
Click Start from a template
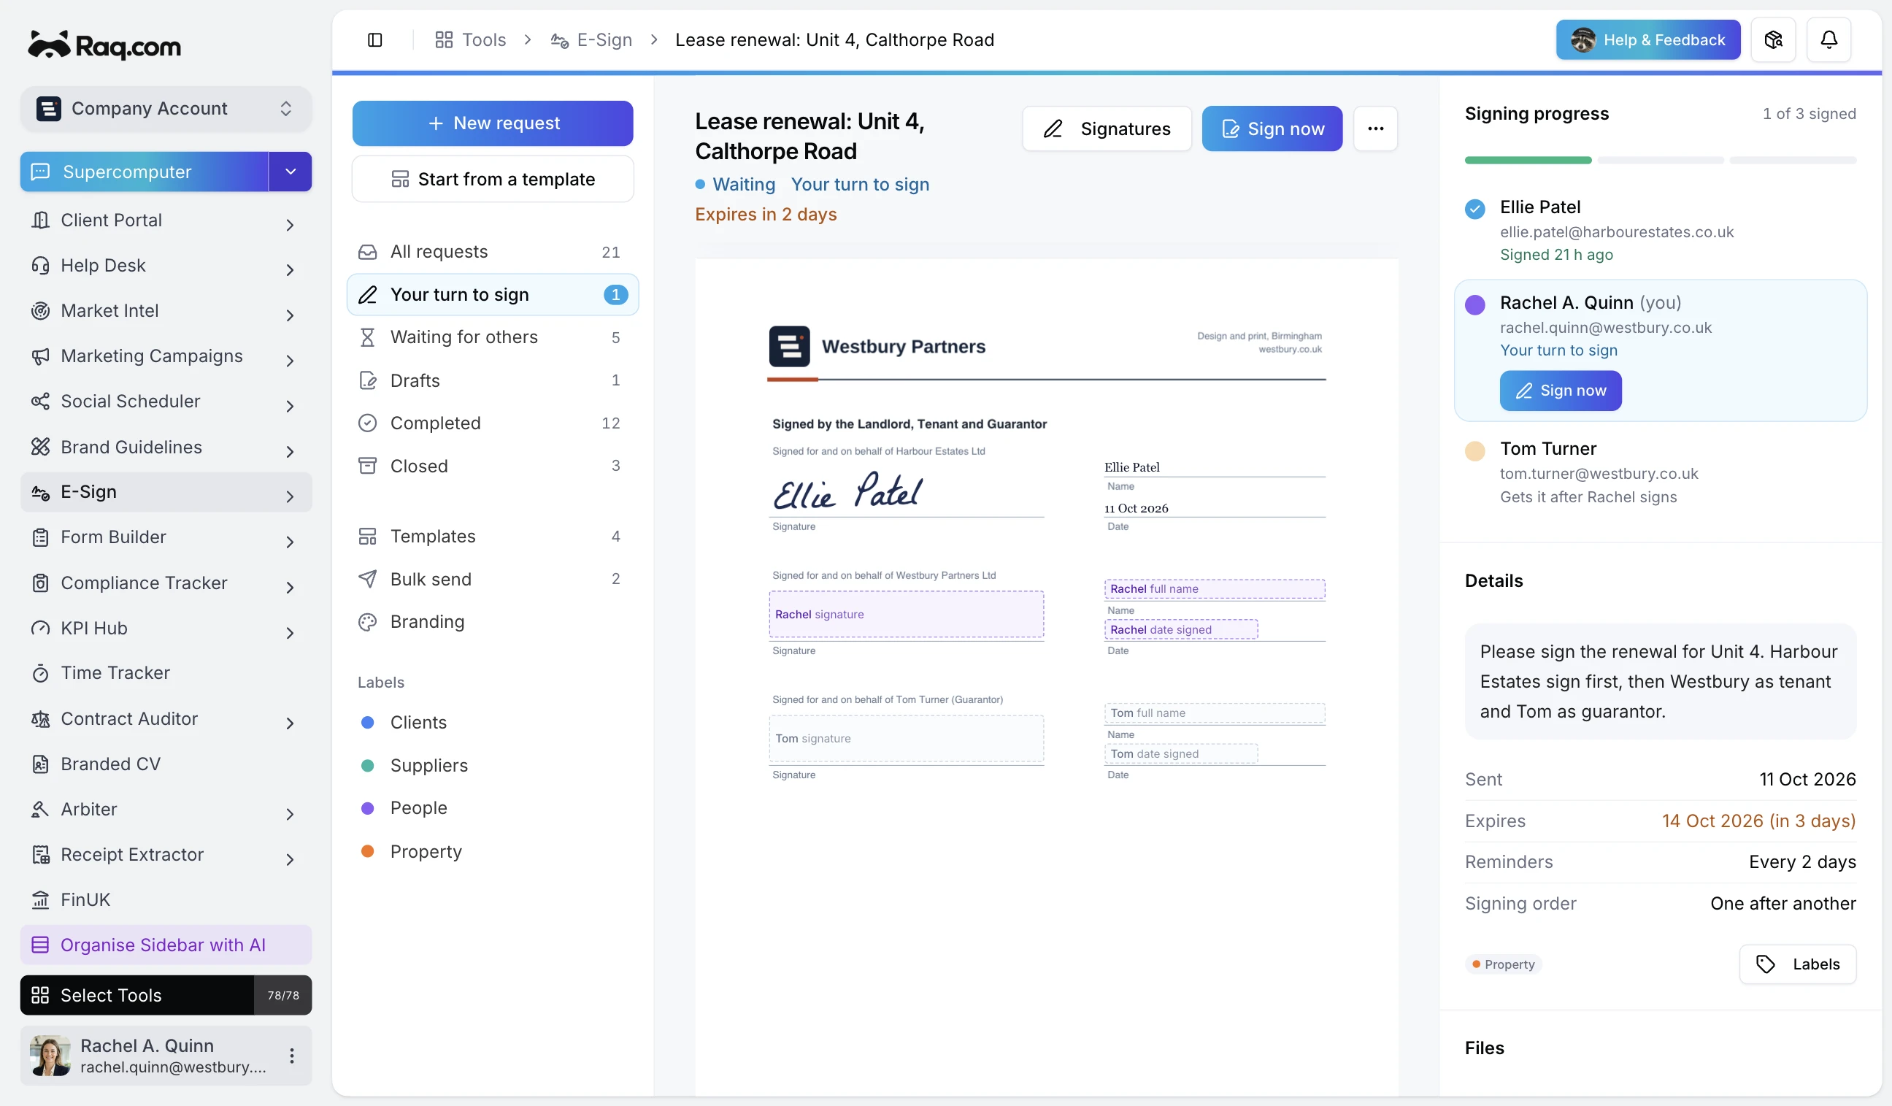pos(493,179)
